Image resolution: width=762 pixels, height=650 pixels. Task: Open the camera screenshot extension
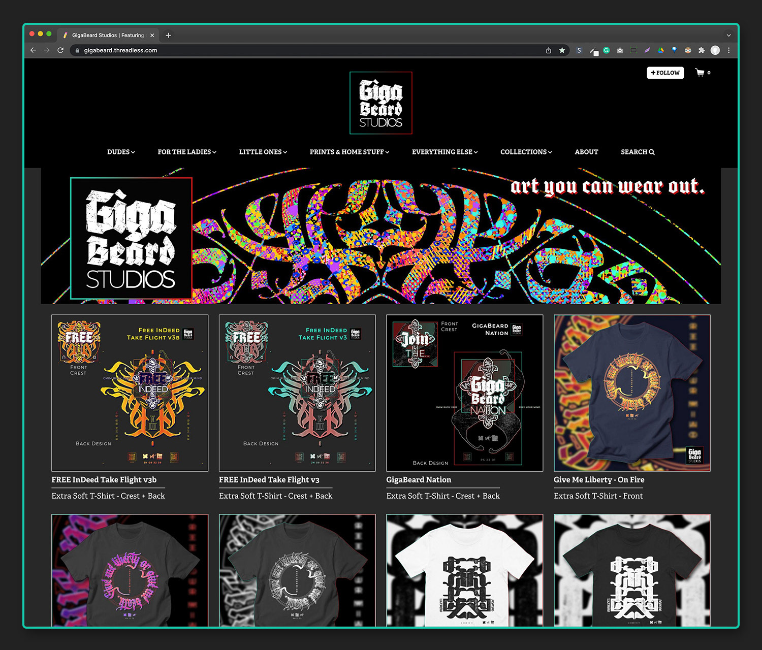620,50
